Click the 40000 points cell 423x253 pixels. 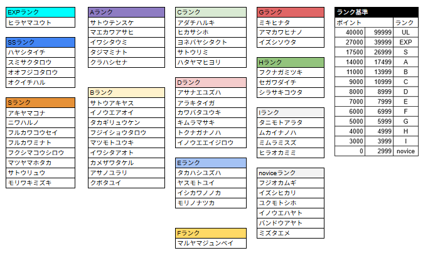pyautogui.click(x=350, y=33)
